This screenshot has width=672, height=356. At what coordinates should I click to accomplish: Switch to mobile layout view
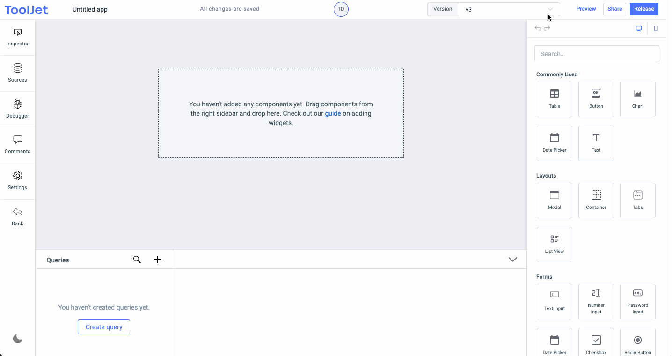pyautogui.click(x=656, y=28)
